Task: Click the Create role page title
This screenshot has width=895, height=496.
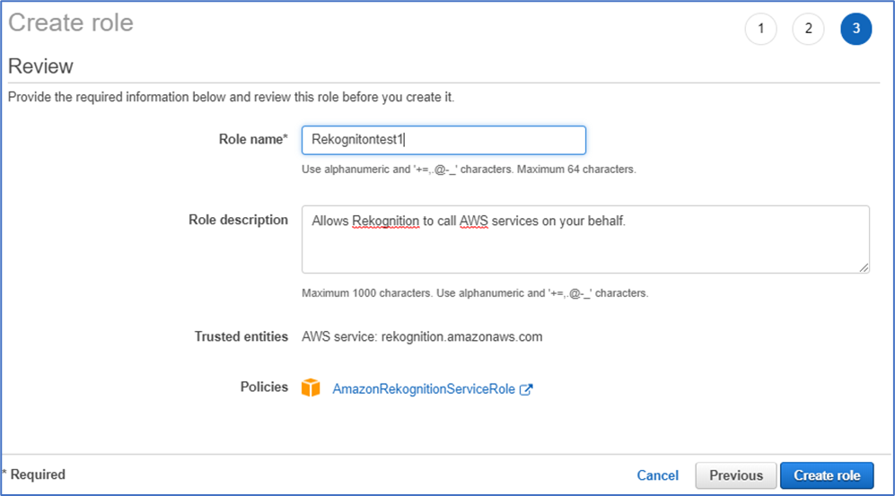Action: point(71,22)
